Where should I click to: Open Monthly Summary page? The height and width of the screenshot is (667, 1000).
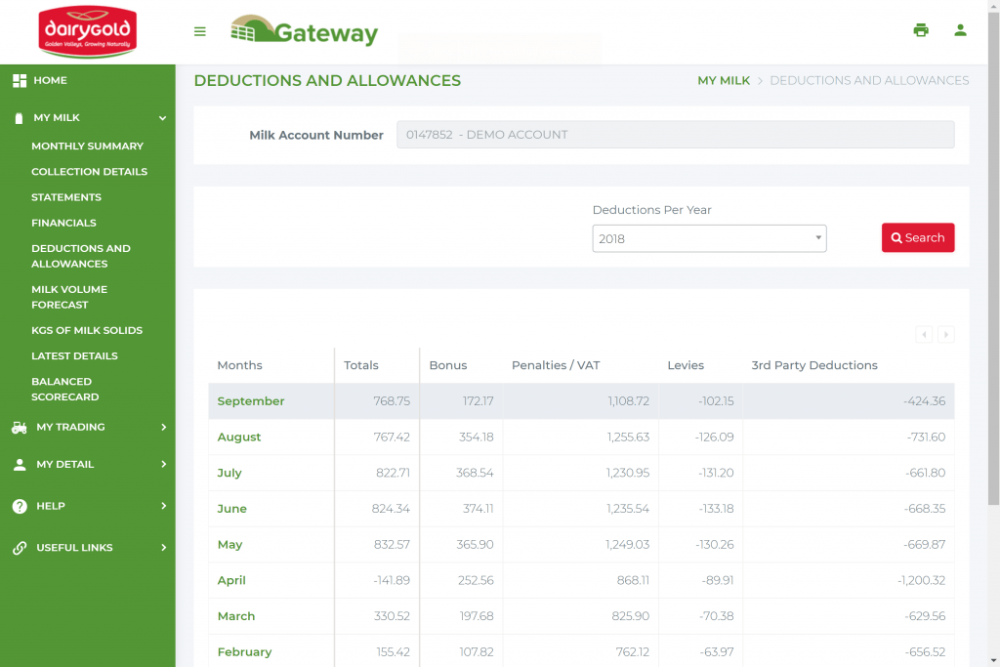[x=87, y=146]
